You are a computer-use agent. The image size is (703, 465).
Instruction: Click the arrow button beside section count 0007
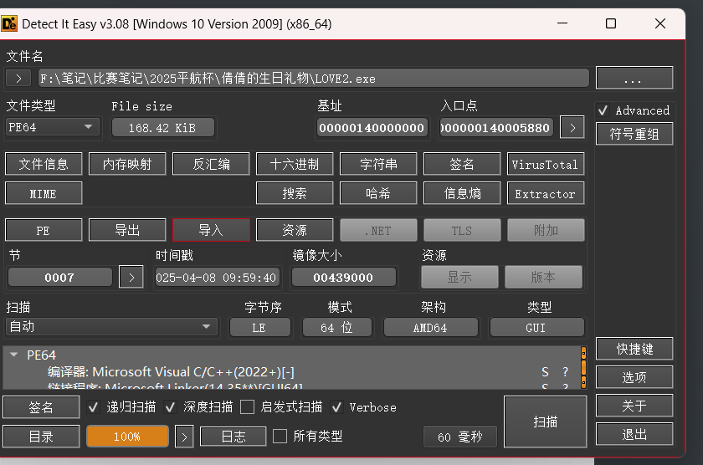(131, 277)
